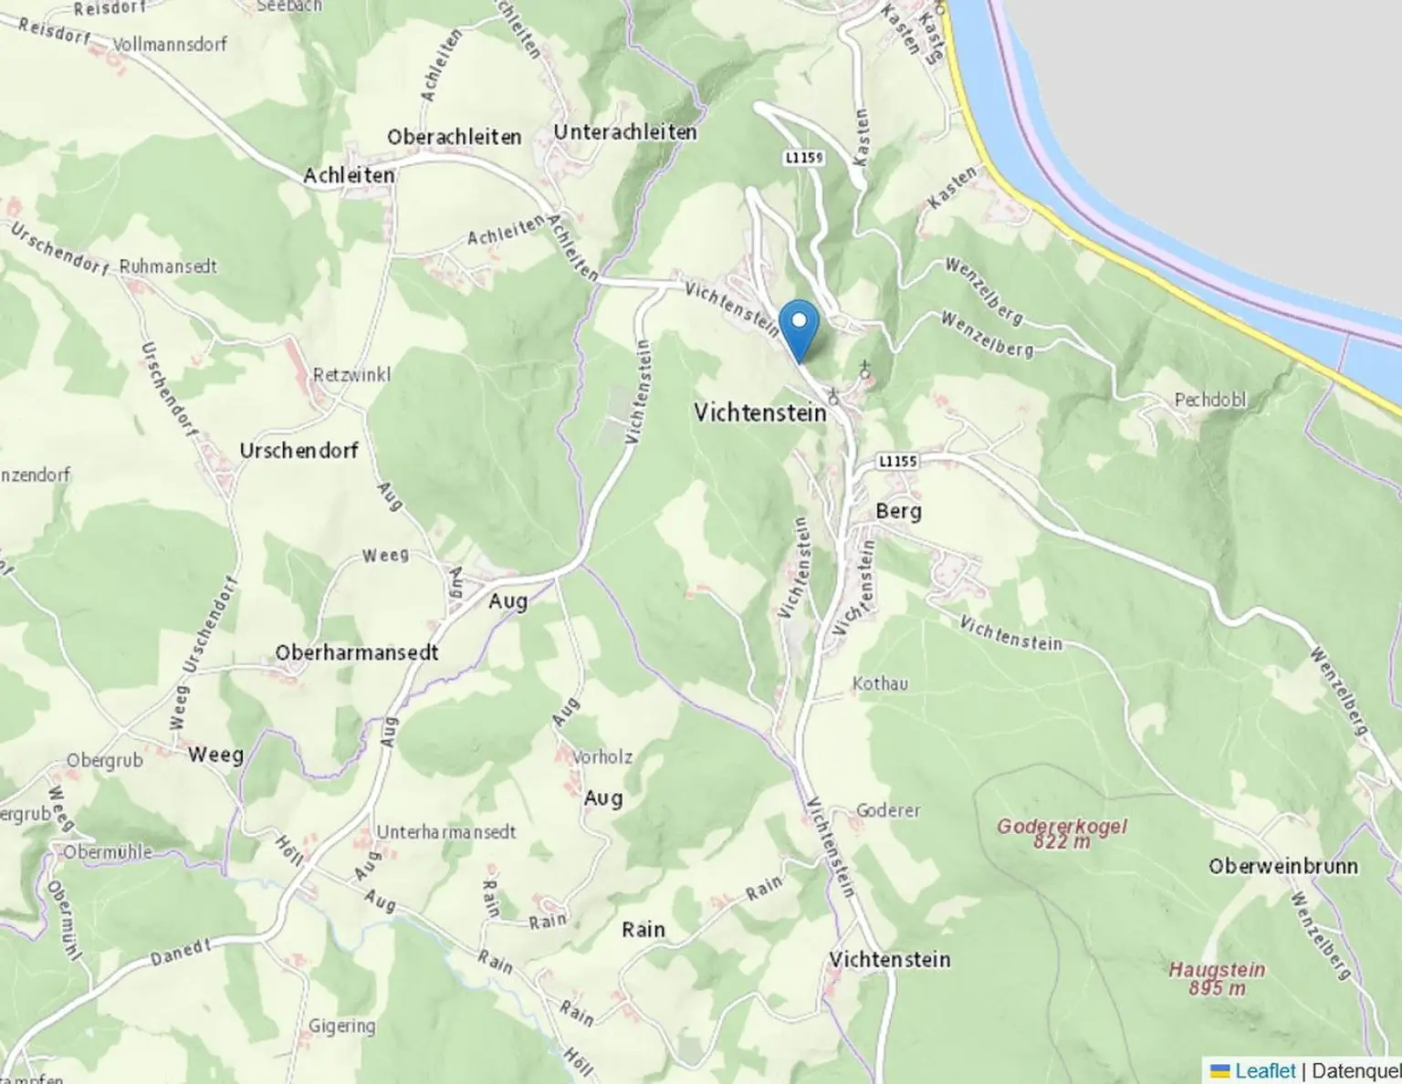The height and width of the screenshot is (1084, 1402).
Task: Select the L1155 road shield
Action: pyautogui.click(x=897, y=461)
